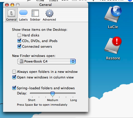Screen dimensions: 133x118
Task: Enable Always open folders in new window
Action: (14, 72)
